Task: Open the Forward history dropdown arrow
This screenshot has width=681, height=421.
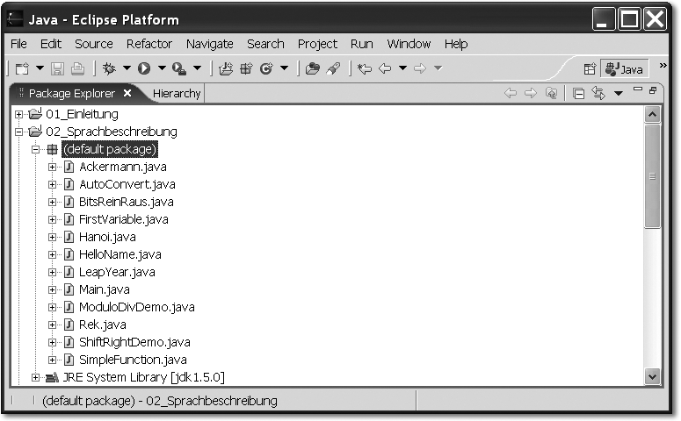Action: [x=438, y=68]
